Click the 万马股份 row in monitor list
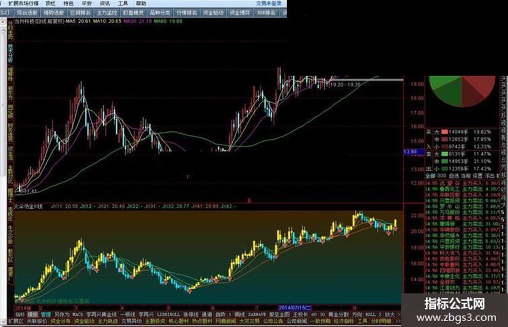Viewport: 508px width, 327px height. [462, 212]
